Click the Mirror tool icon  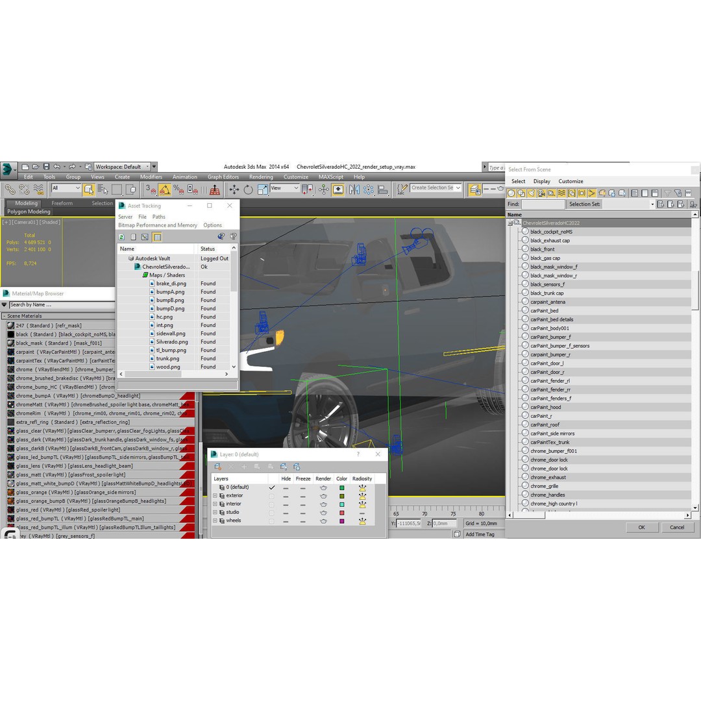354,190
